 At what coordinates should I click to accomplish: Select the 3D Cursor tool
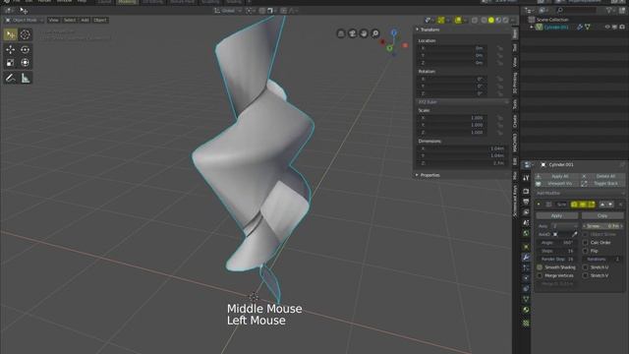point(25,35)
